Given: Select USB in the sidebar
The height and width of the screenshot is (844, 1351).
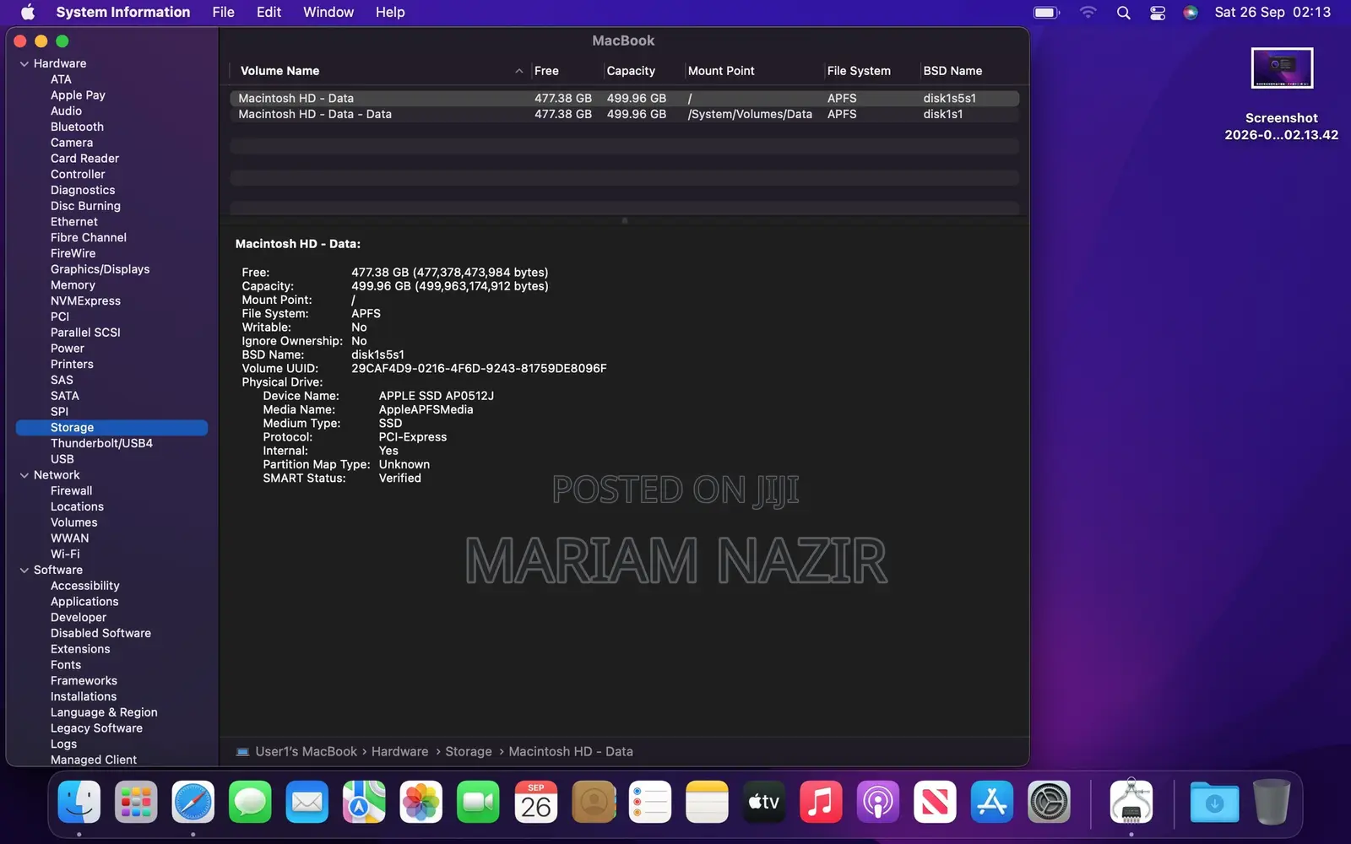Looking at the screenshot, I should (x=62, y=459).
